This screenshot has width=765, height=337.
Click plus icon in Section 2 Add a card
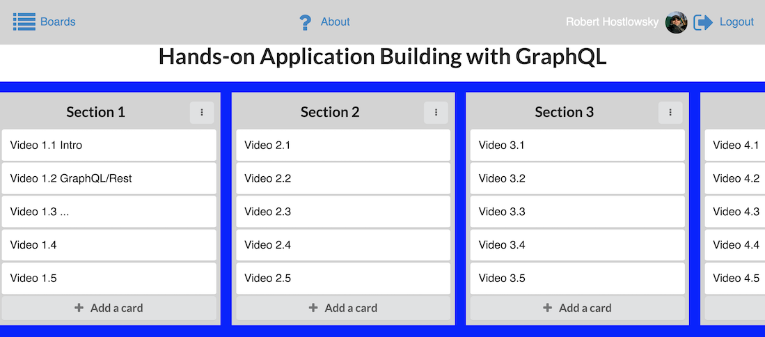[x=313, y=308]
